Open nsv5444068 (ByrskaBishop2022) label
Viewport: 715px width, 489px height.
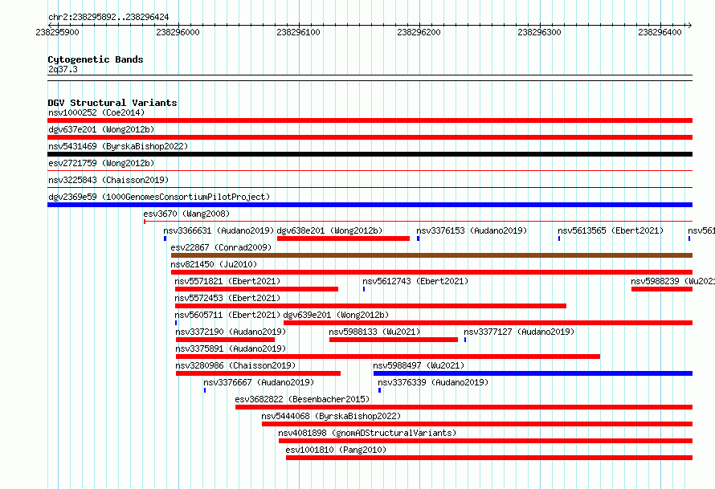pyautogui.click(x=331, y=416)
